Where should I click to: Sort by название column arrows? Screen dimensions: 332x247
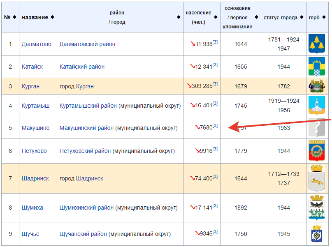click(x=53, y=17)
